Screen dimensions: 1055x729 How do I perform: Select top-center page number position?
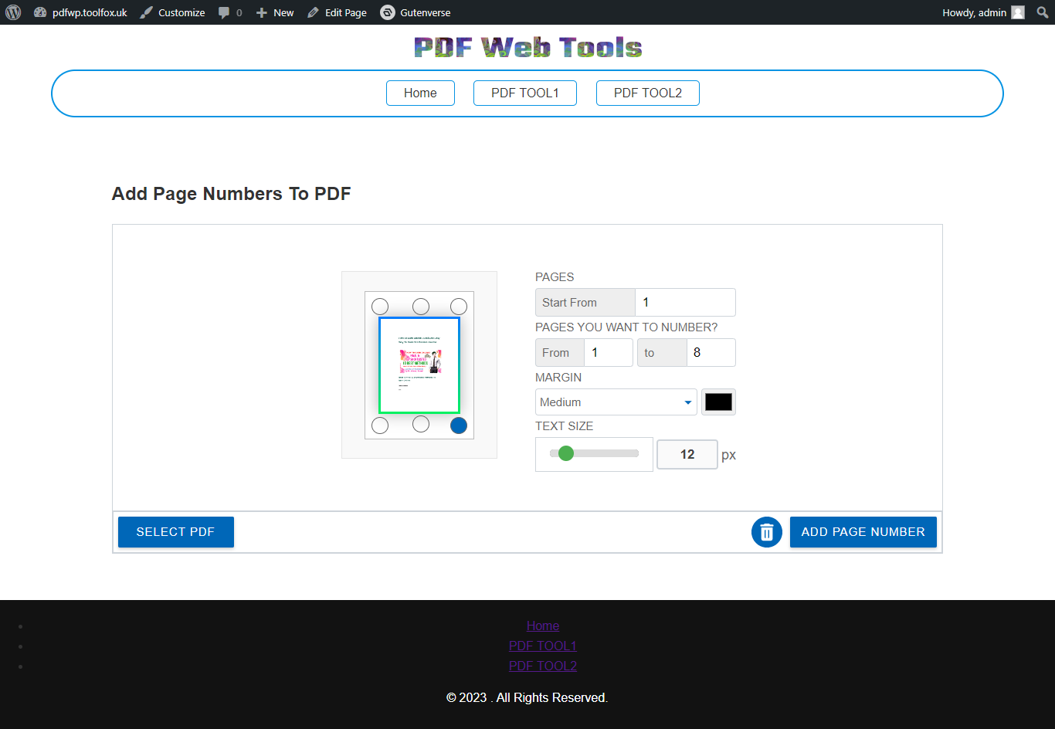[421, 307]
